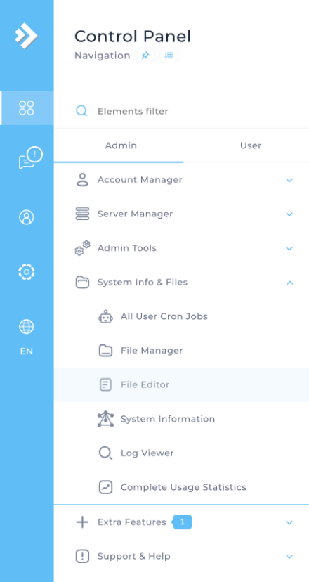Toggle the navigation list sort icon

pyautogui.click(x=169, y=56)
